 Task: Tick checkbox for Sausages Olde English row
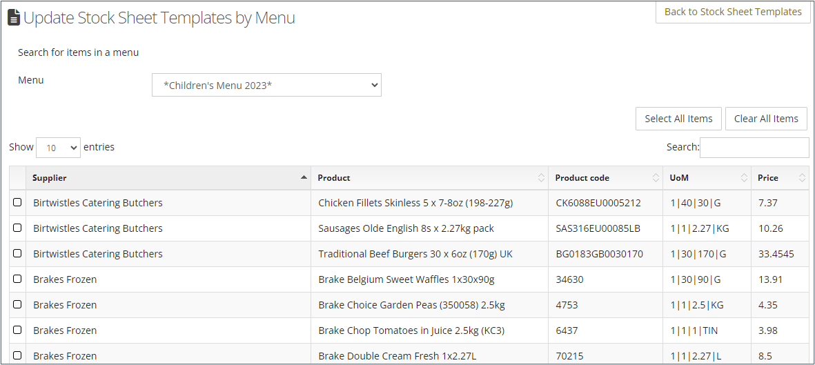click(x=17, y=228)
